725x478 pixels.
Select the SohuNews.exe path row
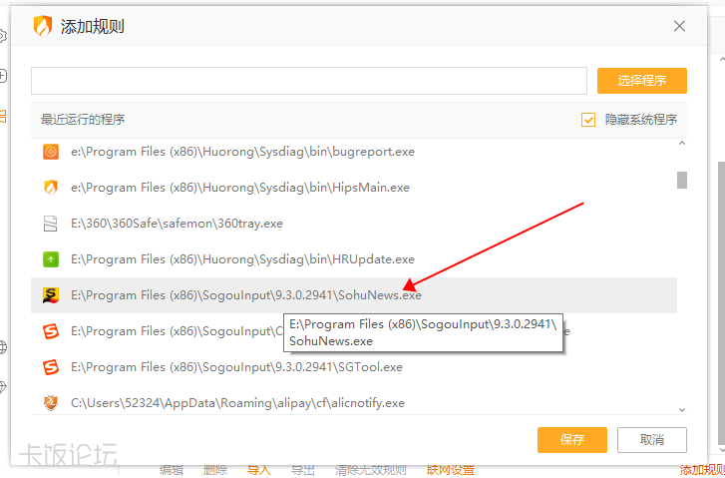coord(354,295)
